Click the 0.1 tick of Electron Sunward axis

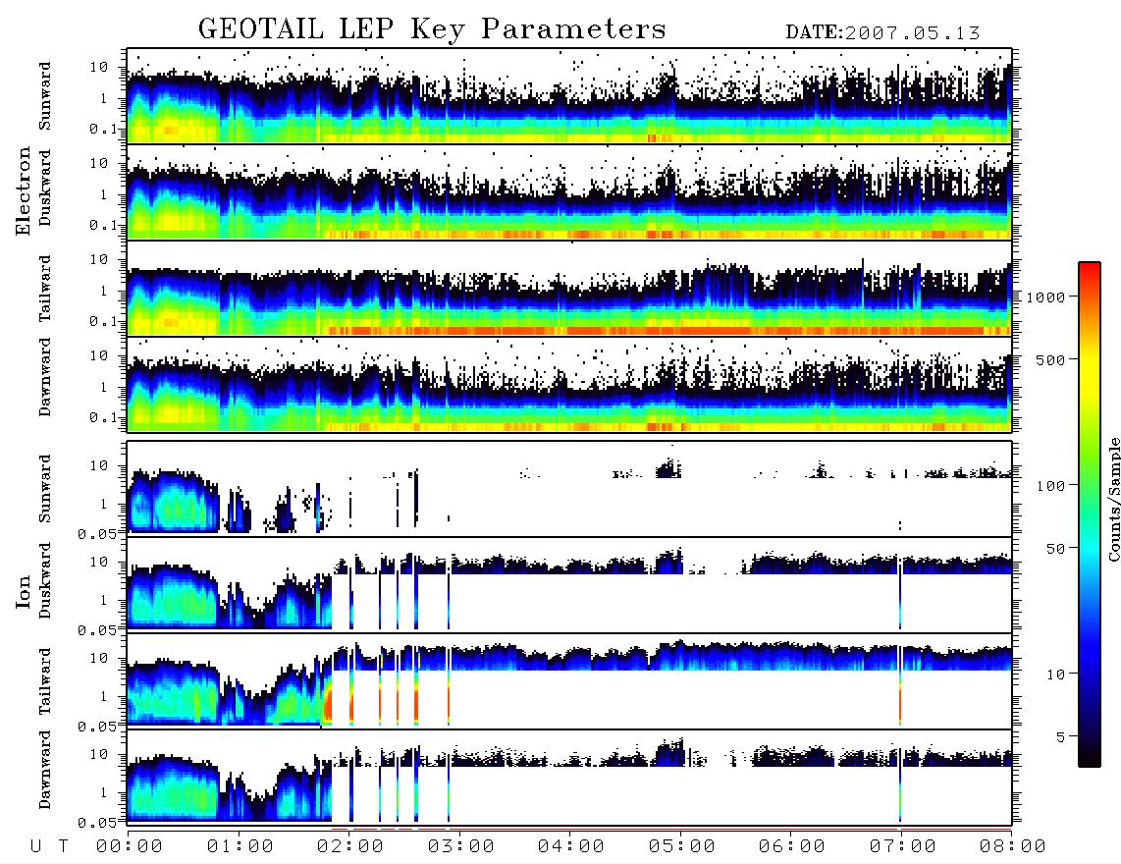coord(104,129)
